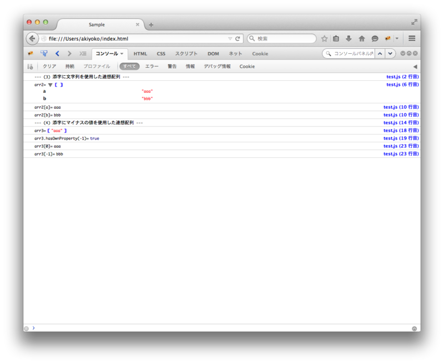This screenshot has height=364, width=444.
Task: Open test.js (6 行目) source link
Action: (402, 85)
